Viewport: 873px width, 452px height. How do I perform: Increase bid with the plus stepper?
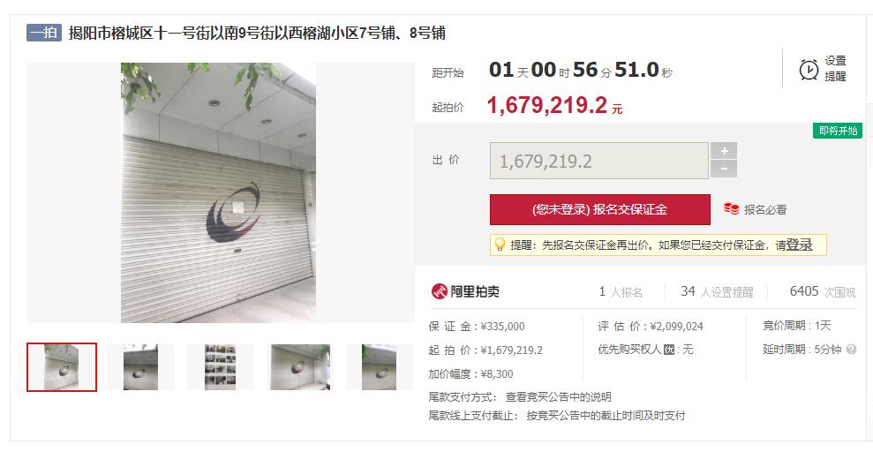coord(724,150)
